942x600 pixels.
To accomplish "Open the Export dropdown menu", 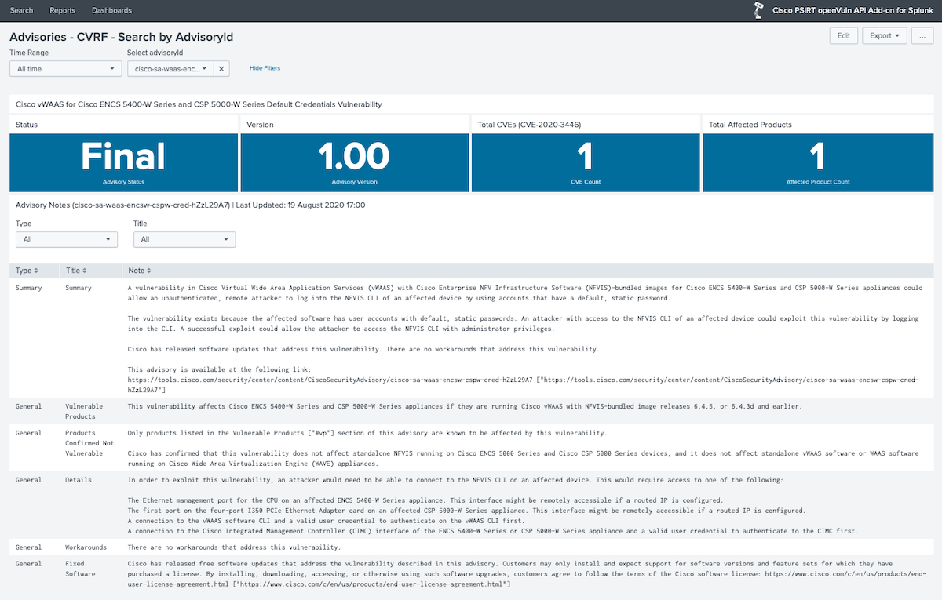I will pyautogui.click(x=885, y=36).
